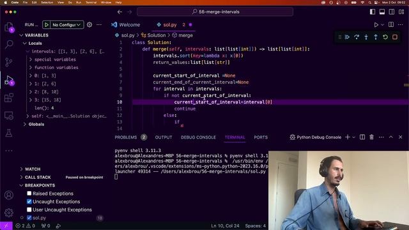Screen dimensions: 409x230
Task: Open the Testing flask view
Action: coord(9,133)
